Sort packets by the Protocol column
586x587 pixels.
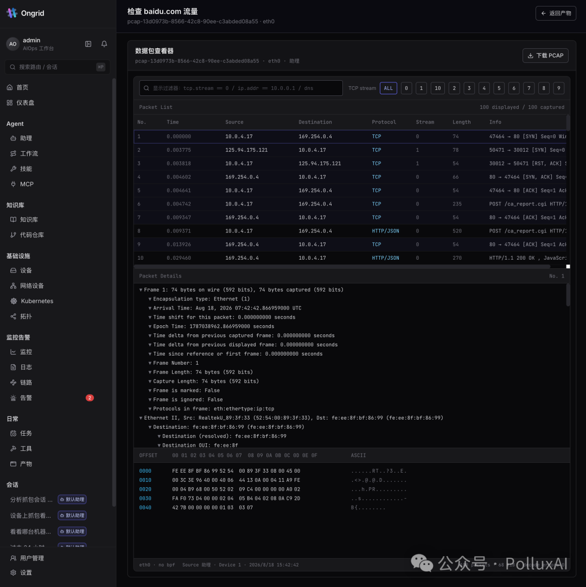pyautogui.click(x=384, y=122)
